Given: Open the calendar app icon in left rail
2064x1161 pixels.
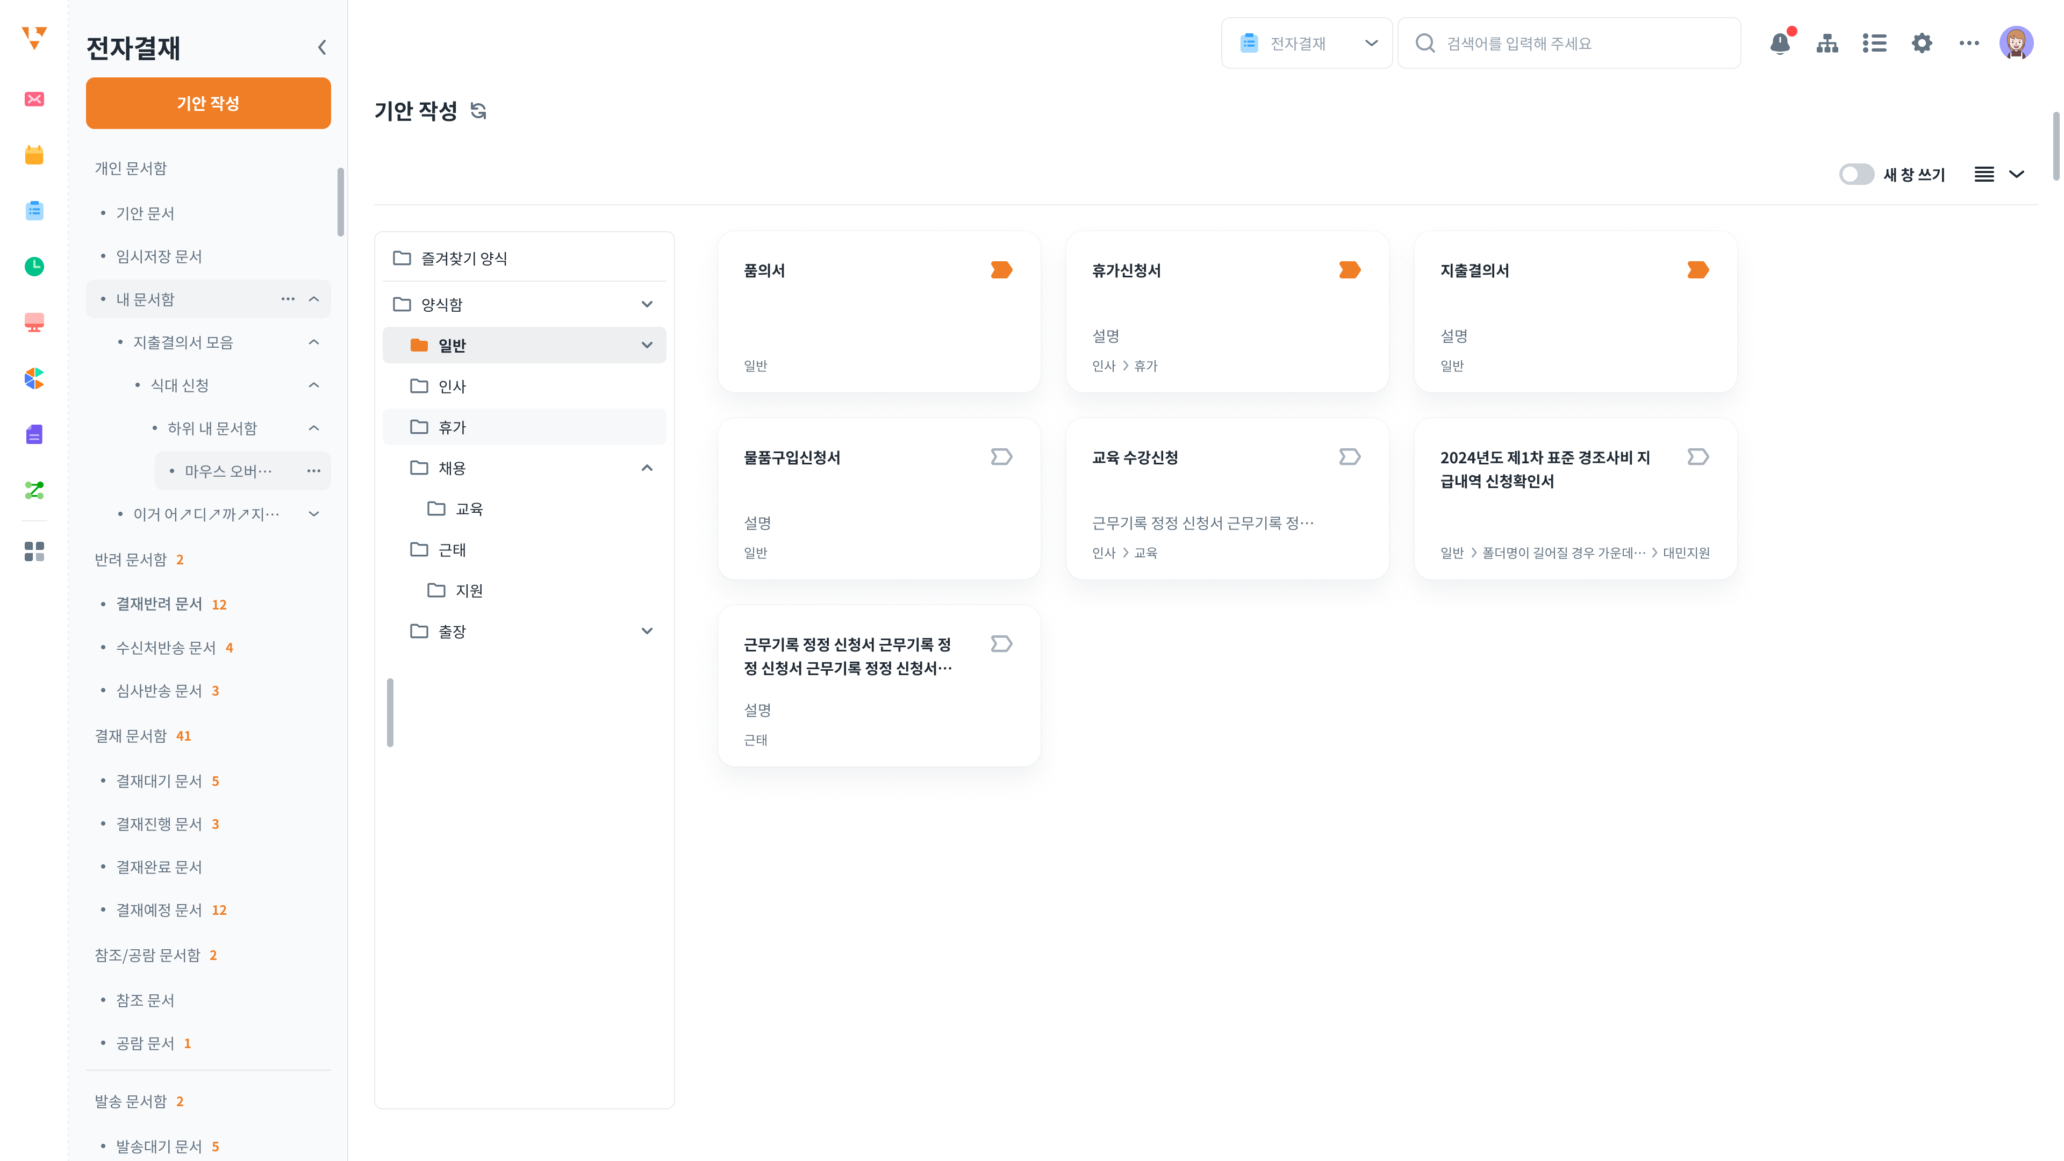Looking at the screenshot, I should pyautogui.click(x=34, y=155).
